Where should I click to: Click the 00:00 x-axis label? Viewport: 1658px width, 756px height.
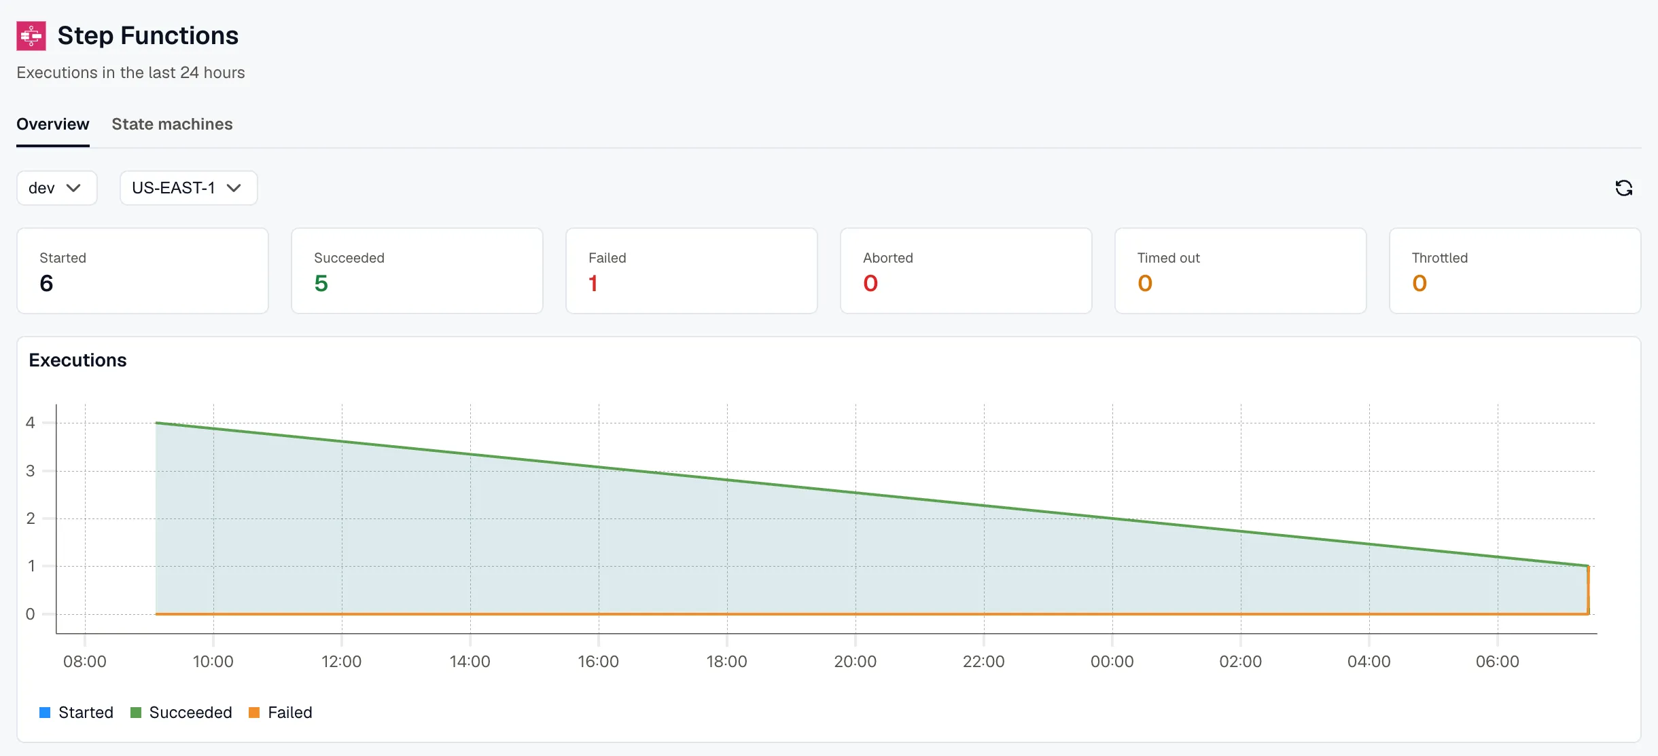(x=1112, y=662)
